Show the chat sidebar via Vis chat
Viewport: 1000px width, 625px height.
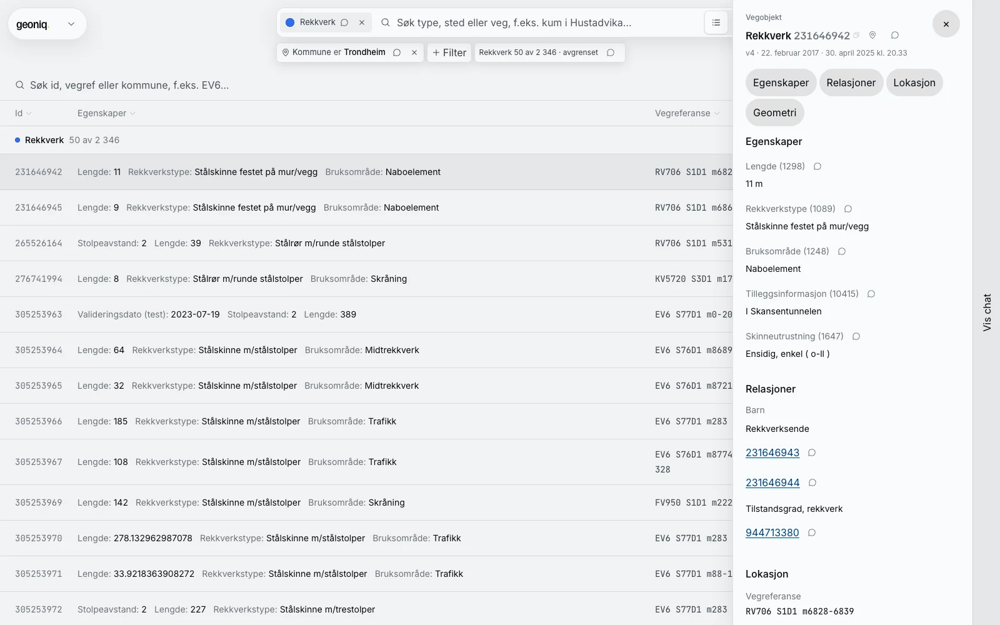[987, 312]
